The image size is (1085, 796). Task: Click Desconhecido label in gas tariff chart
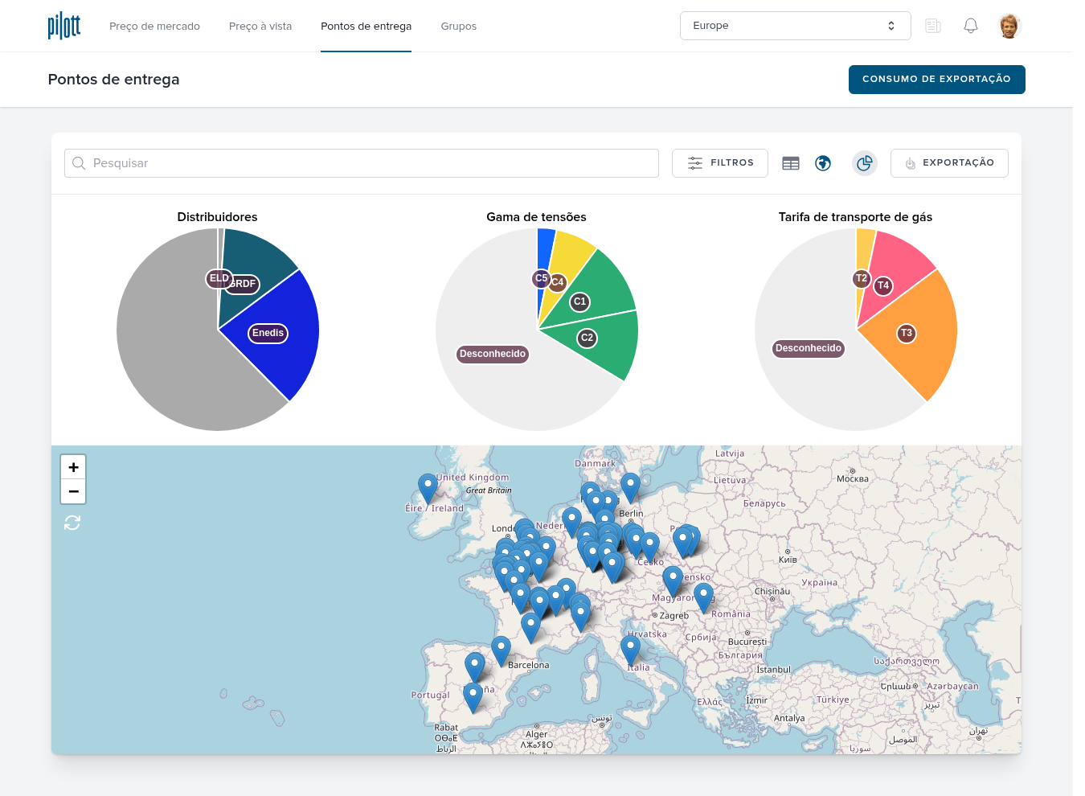tap(809, 348)
